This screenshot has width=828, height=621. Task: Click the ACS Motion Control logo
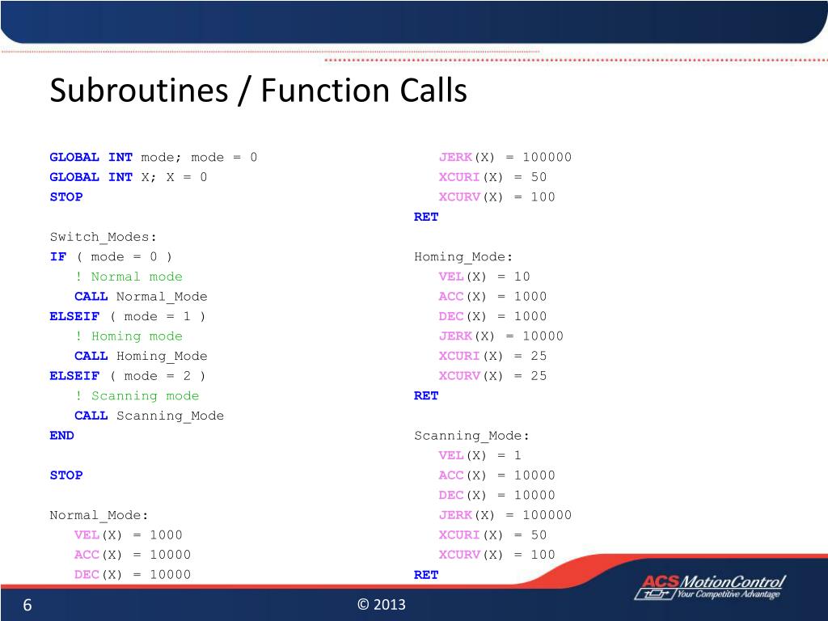tap(710, 587)
